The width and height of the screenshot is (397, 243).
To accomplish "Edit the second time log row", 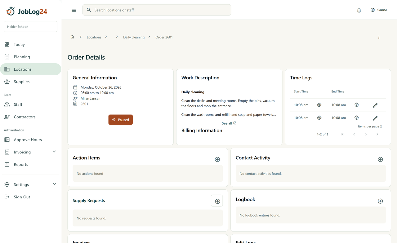I will pos(375,118).
